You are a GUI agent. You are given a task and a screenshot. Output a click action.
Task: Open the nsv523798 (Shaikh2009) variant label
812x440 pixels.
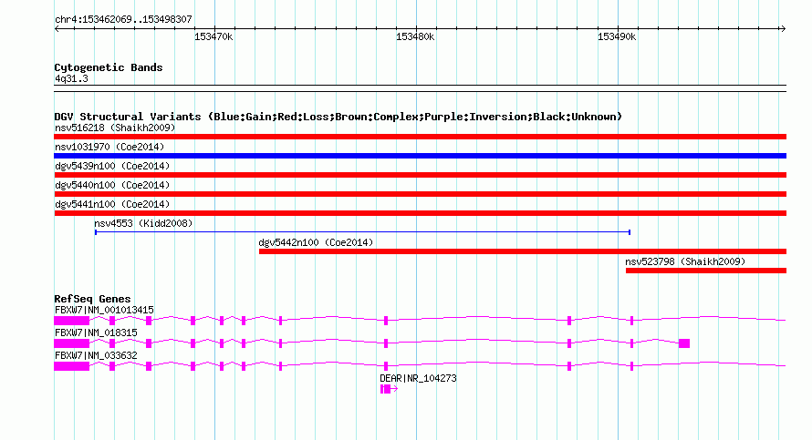tap(685, 261)
